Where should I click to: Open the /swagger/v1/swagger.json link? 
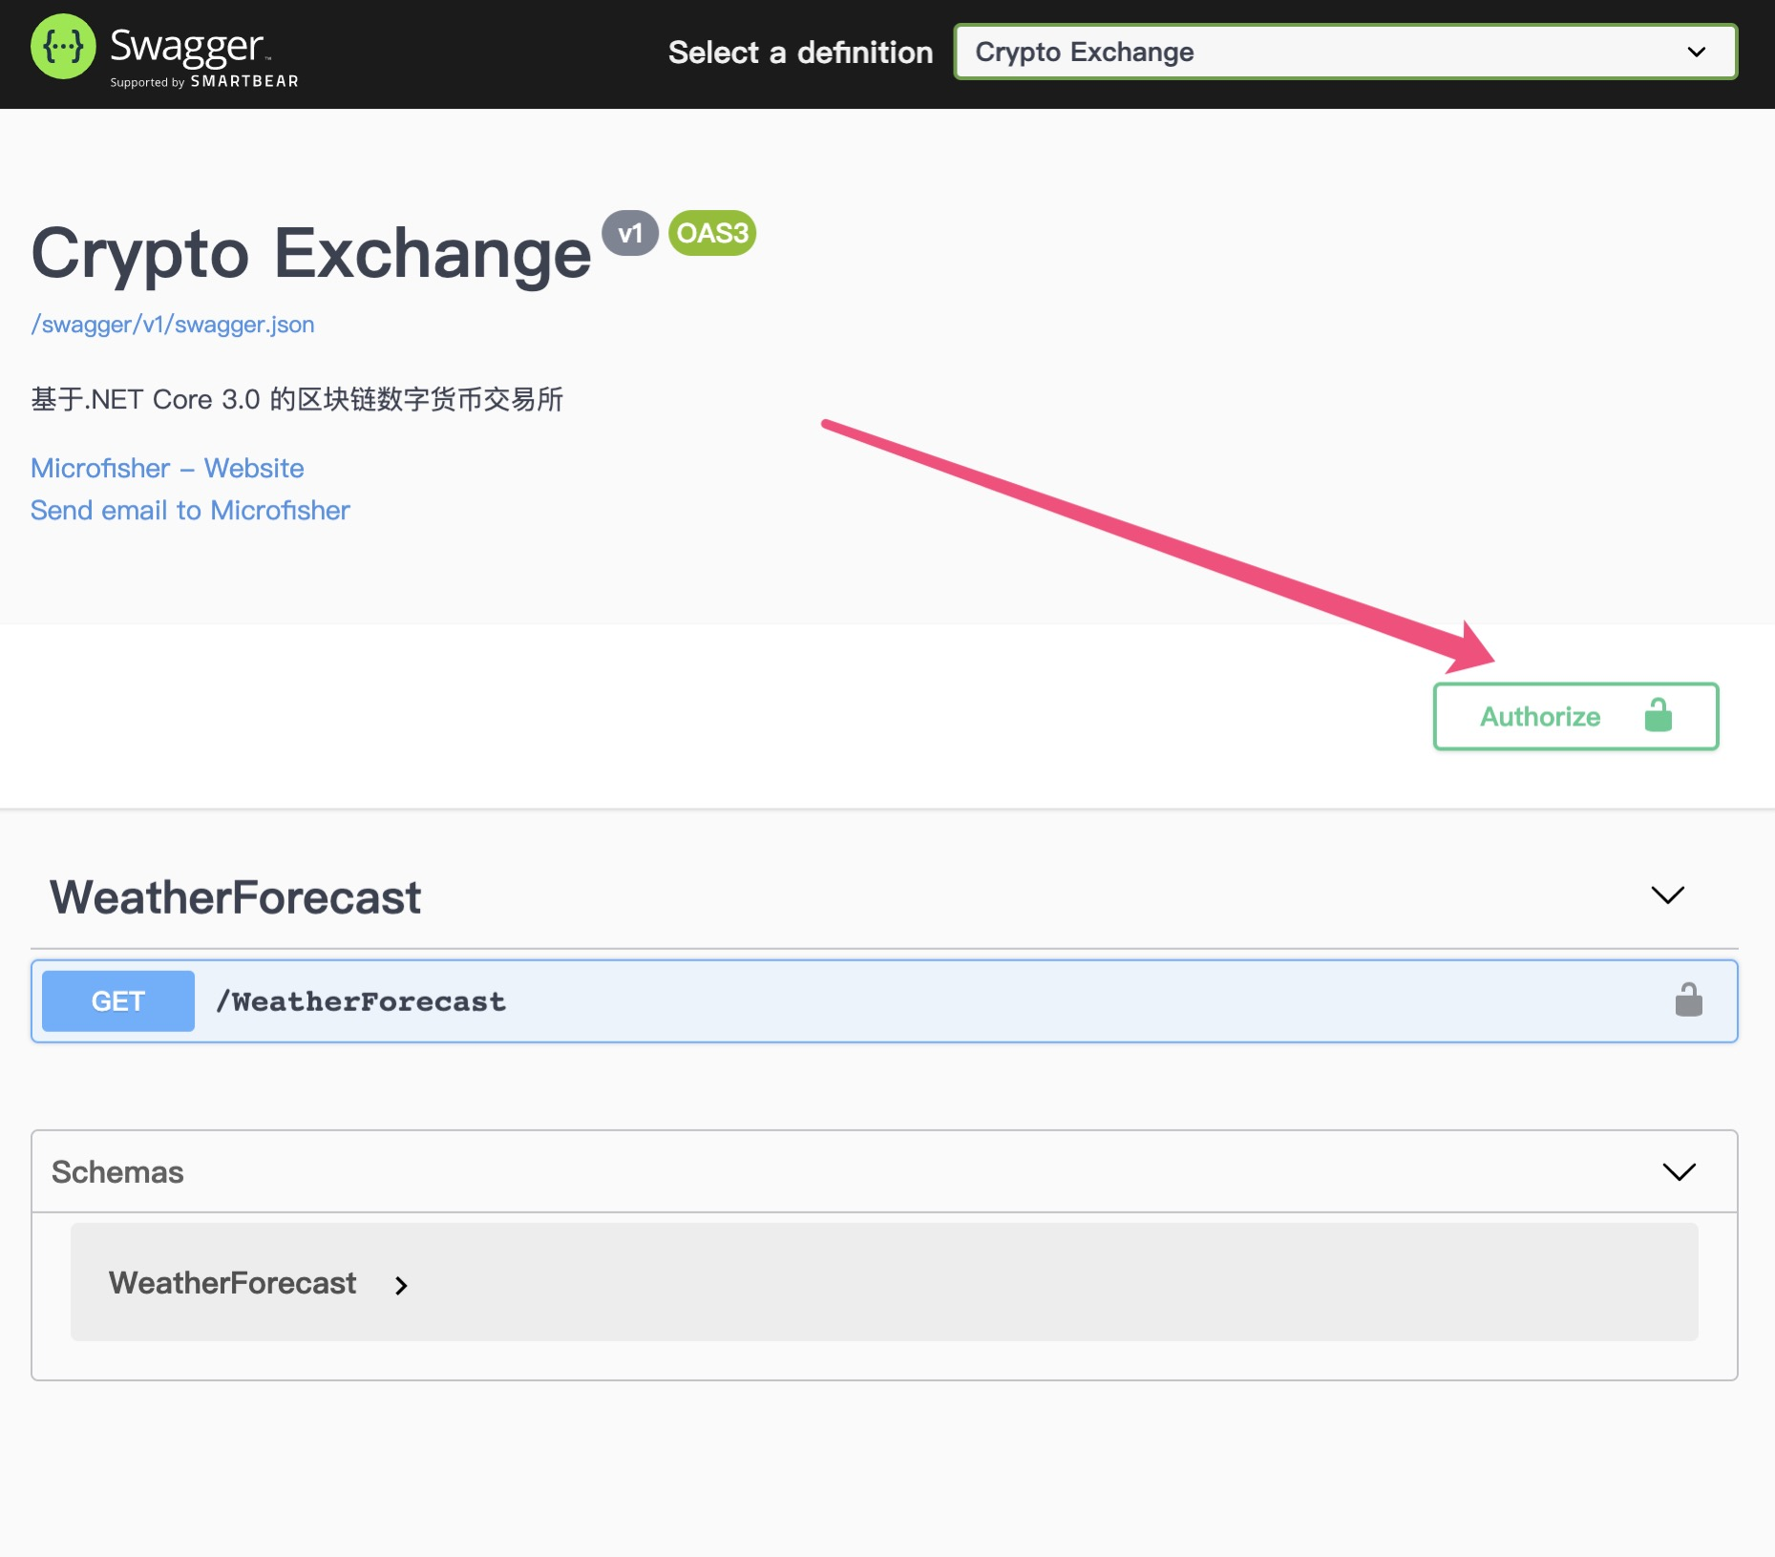[173, 325]
